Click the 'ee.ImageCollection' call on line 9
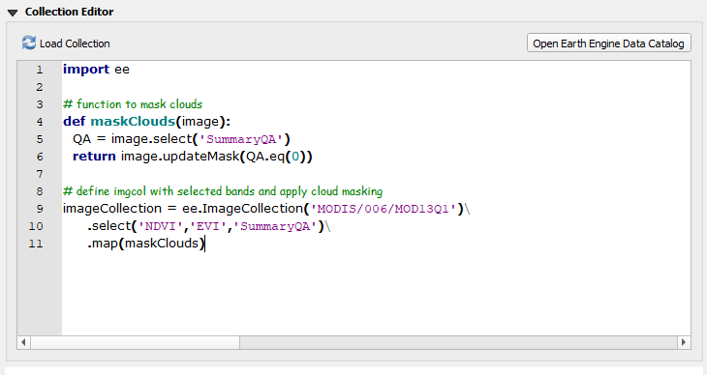 click(x=242, y=209)
